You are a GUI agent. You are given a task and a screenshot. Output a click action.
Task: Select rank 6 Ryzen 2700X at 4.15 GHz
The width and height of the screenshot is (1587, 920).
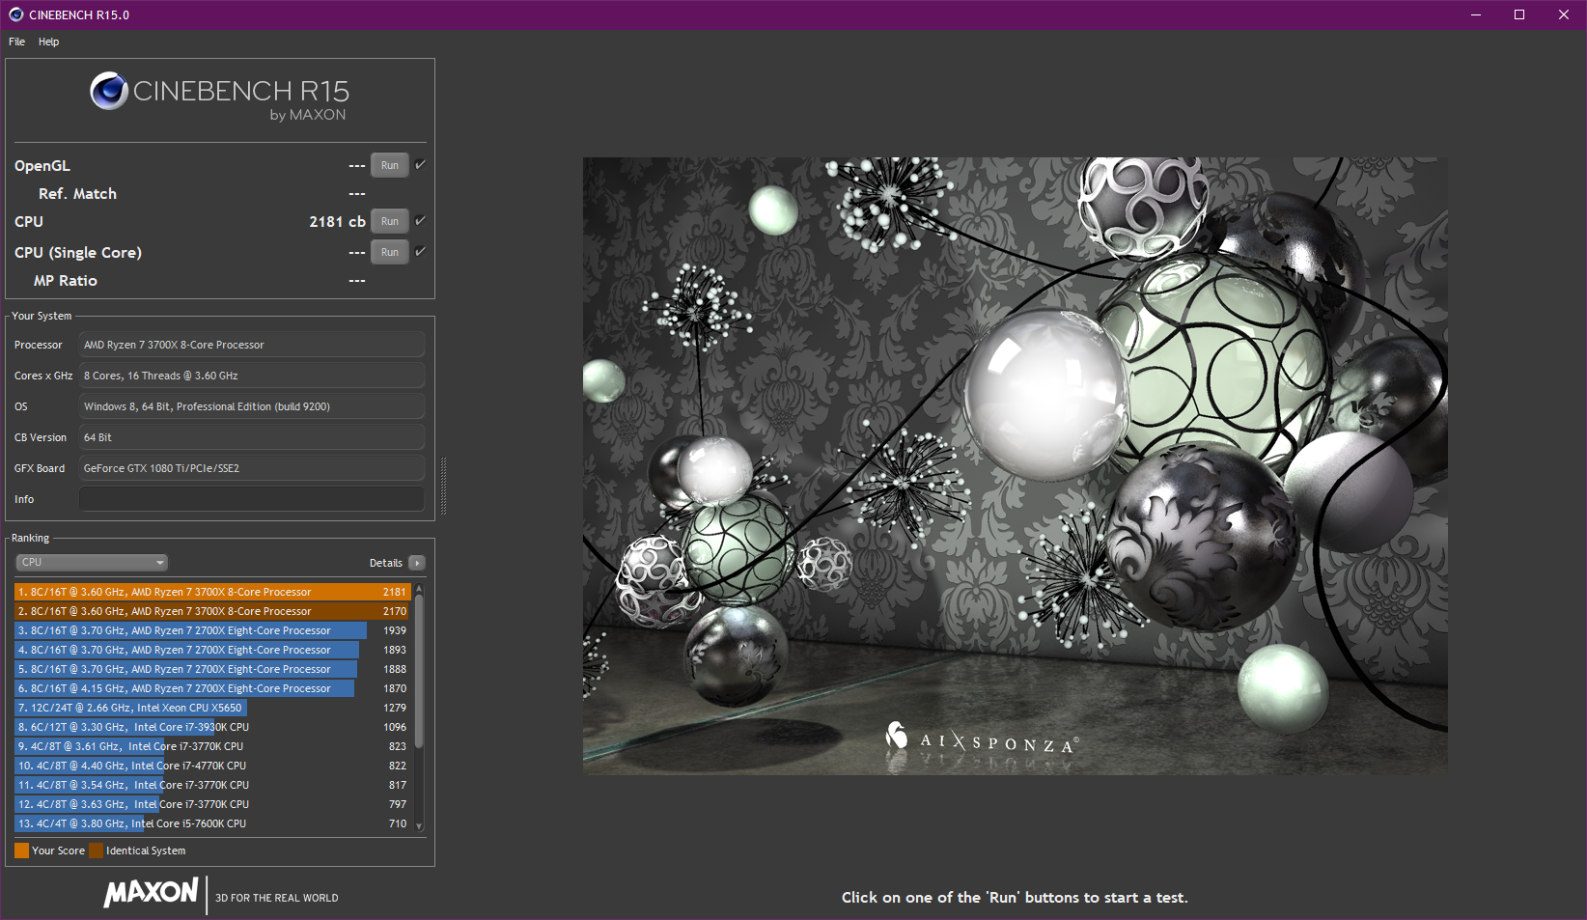coord(212,688)
